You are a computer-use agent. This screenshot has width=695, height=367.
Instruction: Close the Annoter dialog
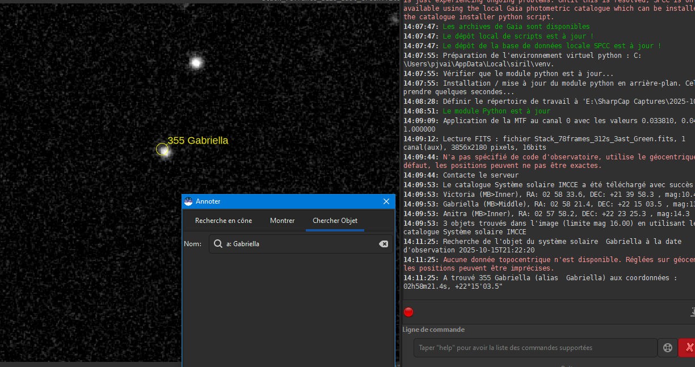pos(386,201)
